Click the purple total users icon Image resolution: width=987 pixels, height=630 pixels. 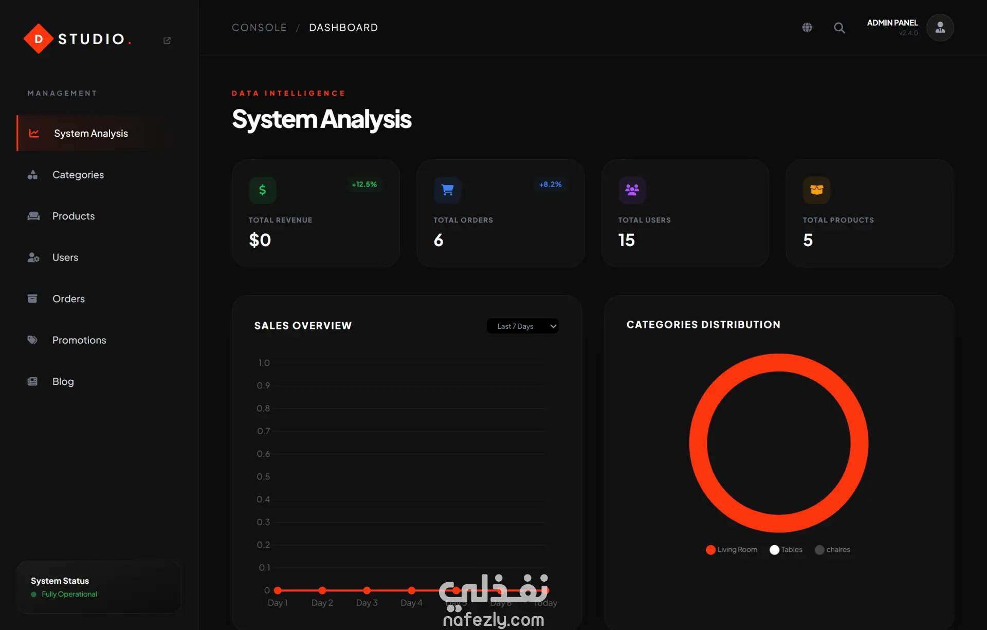pos(632,190)
